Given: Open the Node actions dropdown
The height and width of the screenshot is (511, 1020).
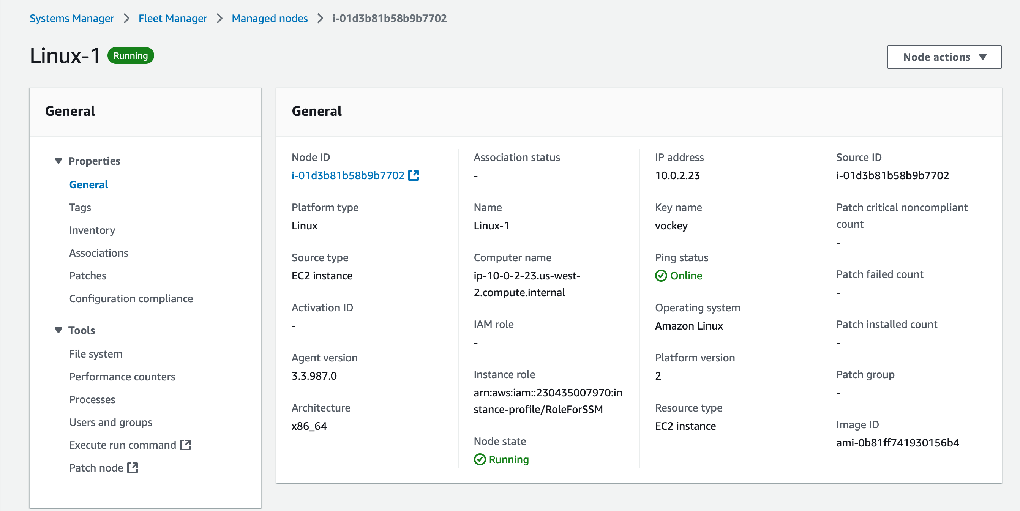Looking at the screenshot, I should click(x=944, y=57).
